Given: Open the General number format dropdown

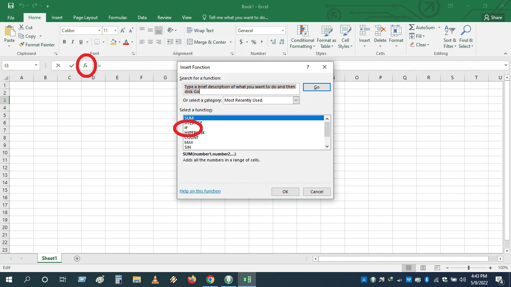Looking at the screenshot, I should [x=283, y=31].
